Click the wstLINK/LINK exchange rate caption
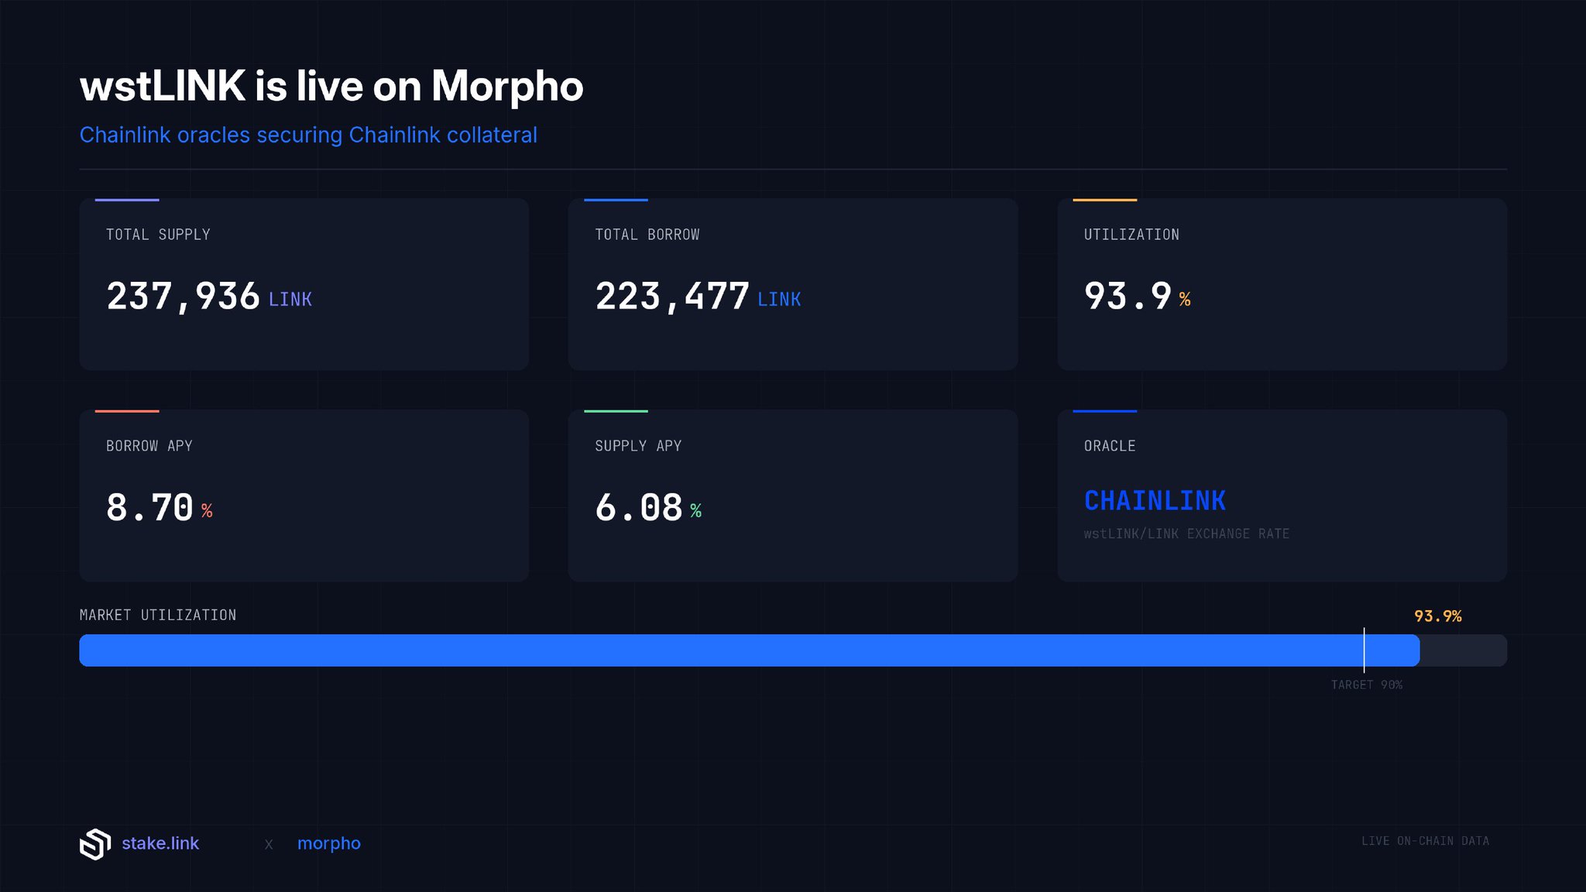This screenshot has height=892, width=1586. (x=1186, y=533)
